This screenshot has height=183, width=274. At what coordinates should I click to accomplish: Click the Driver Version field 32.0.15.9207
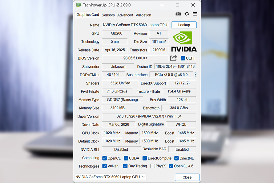(x=149, y=116)
